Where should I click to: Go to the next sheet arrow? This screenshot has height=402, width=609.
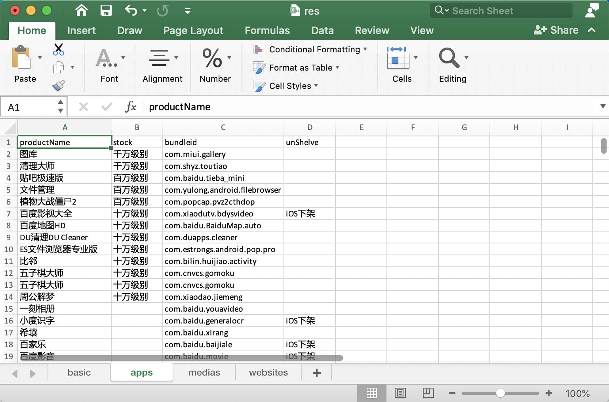[33, 373]
